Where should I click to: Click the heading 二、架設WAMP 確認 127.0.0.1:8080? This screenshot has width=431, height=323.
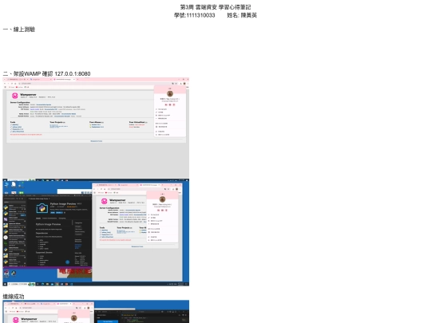tap(46, 73)
